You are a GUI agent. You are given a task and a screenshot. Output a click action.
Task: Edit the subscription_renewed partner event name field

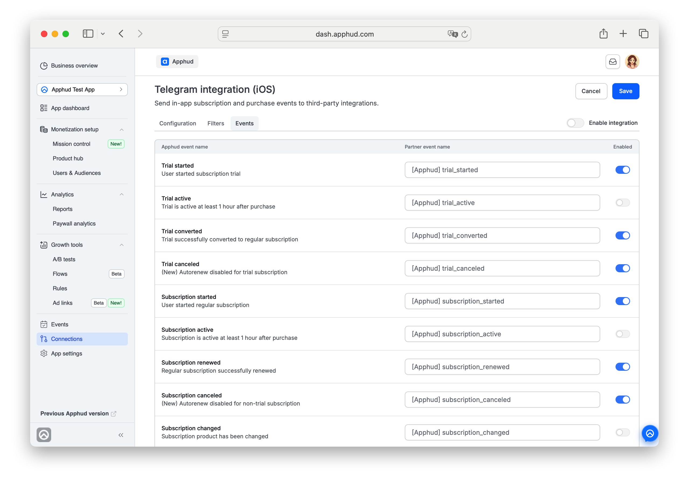(x=502, y=367)
